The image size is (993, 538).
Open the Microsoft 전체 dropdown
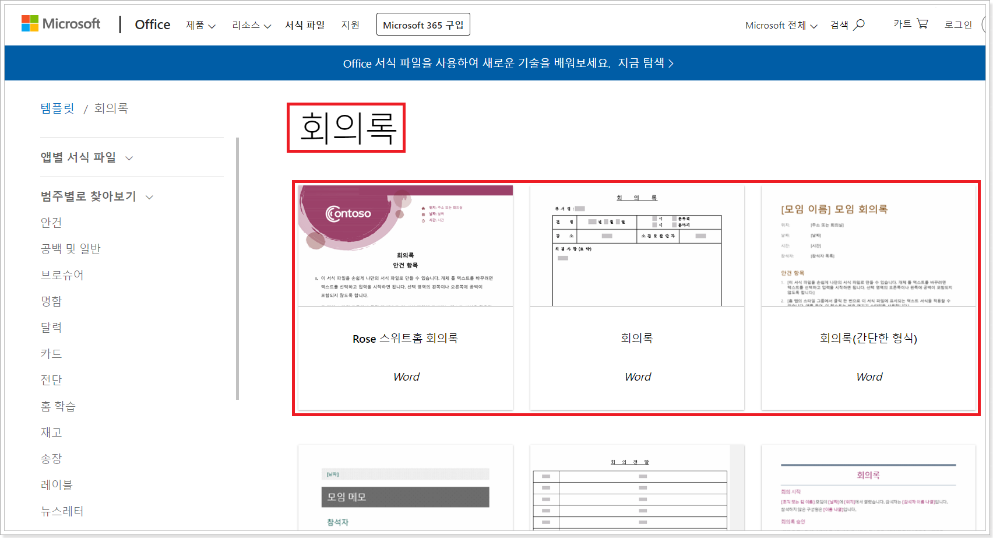click(781, 26)
